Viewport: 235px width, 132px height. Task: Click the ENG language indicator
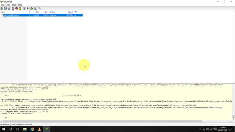coord(215,129)
